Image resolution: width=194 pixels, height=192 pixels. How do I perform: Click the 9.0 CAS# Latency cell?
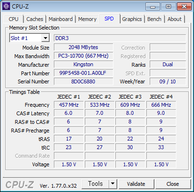click(x=161, y=113)
